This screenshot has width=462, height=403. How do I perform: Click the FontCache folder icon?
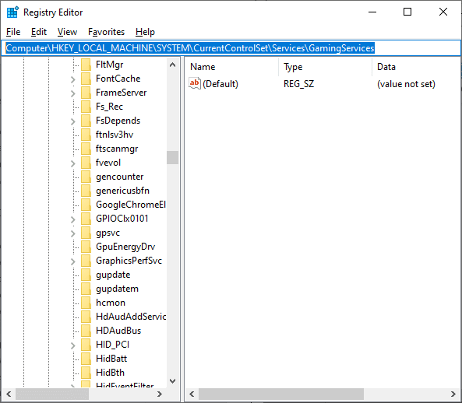pos(86,79)
